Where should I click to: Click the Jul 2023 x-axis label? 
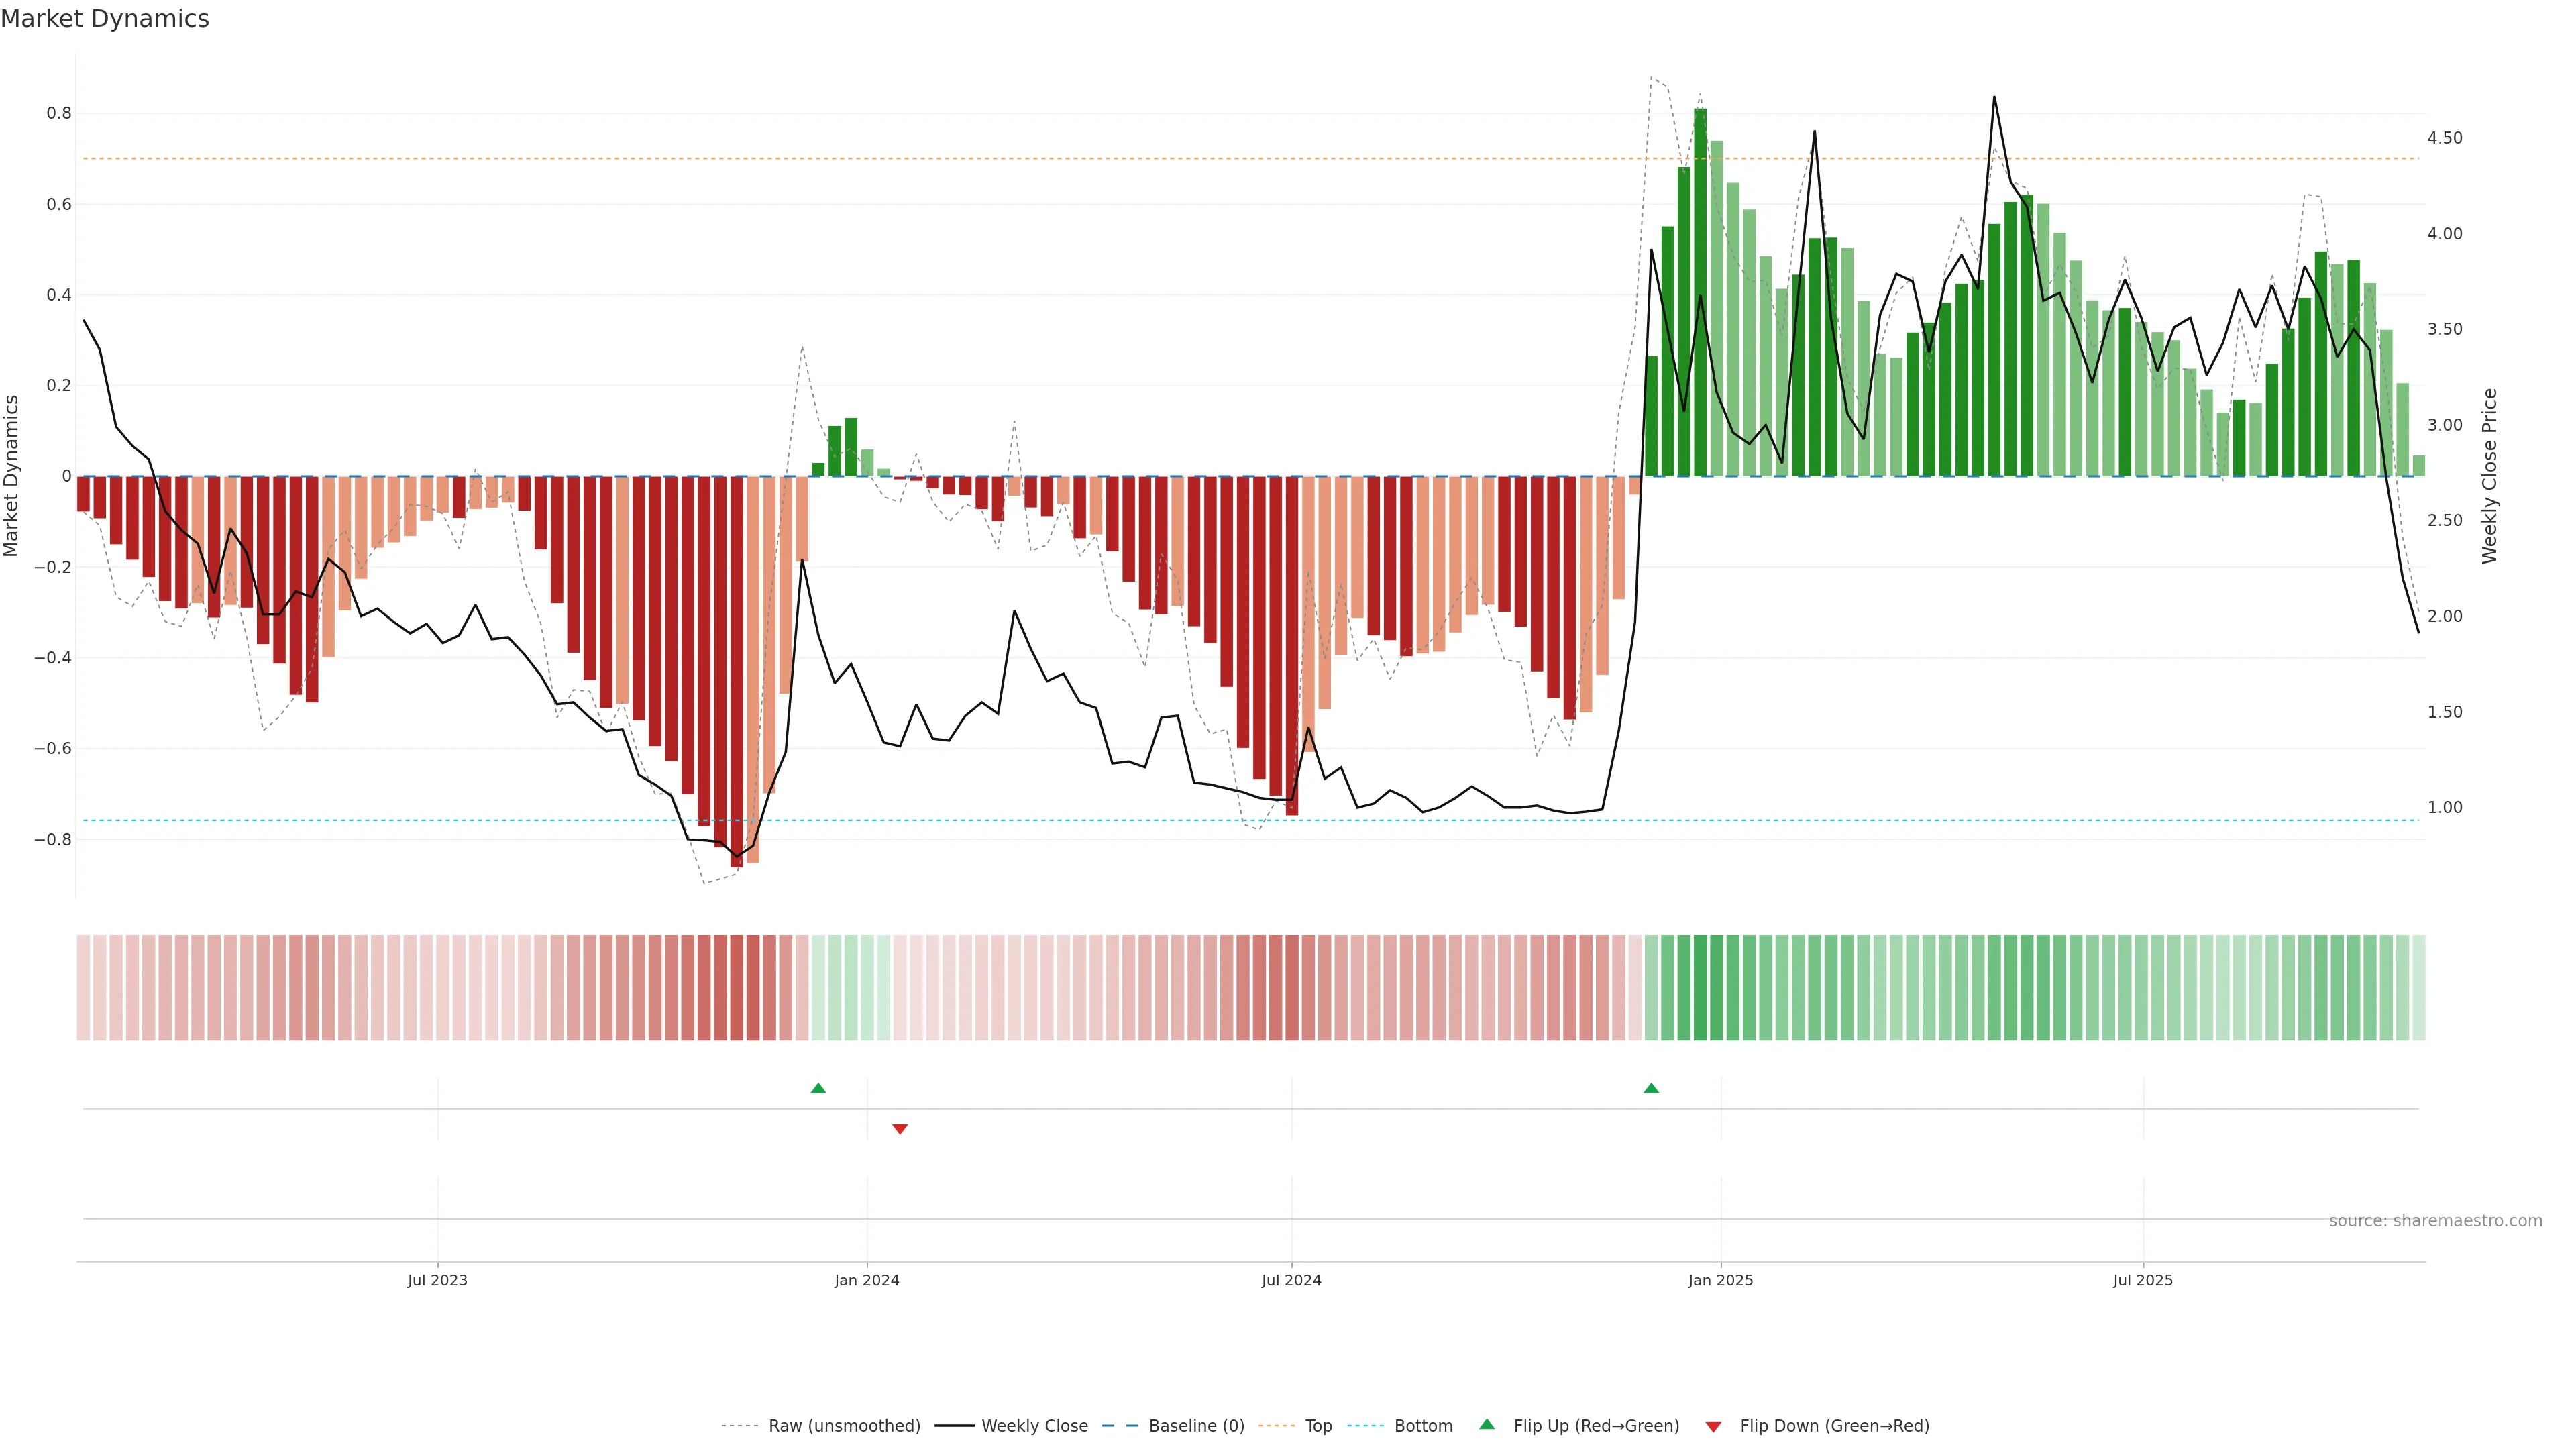(x=437, y=1280)
